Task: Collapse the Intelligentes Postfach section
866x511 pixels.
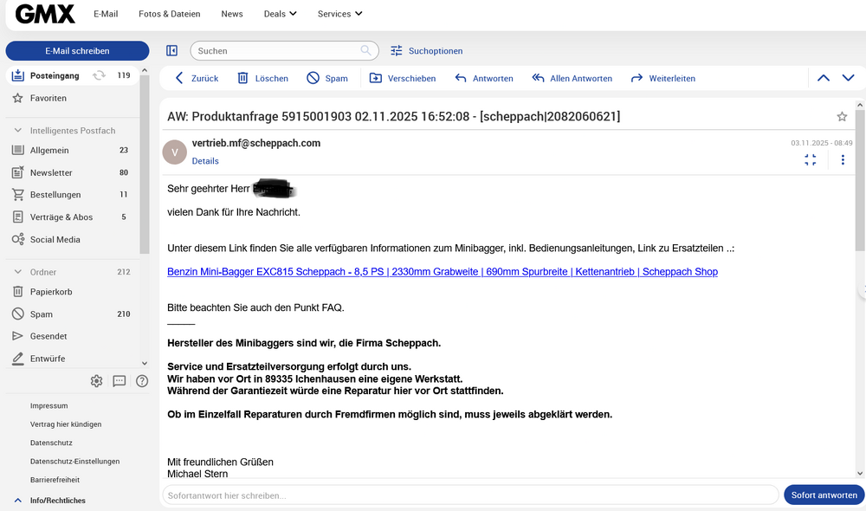Action: (17, 131)
